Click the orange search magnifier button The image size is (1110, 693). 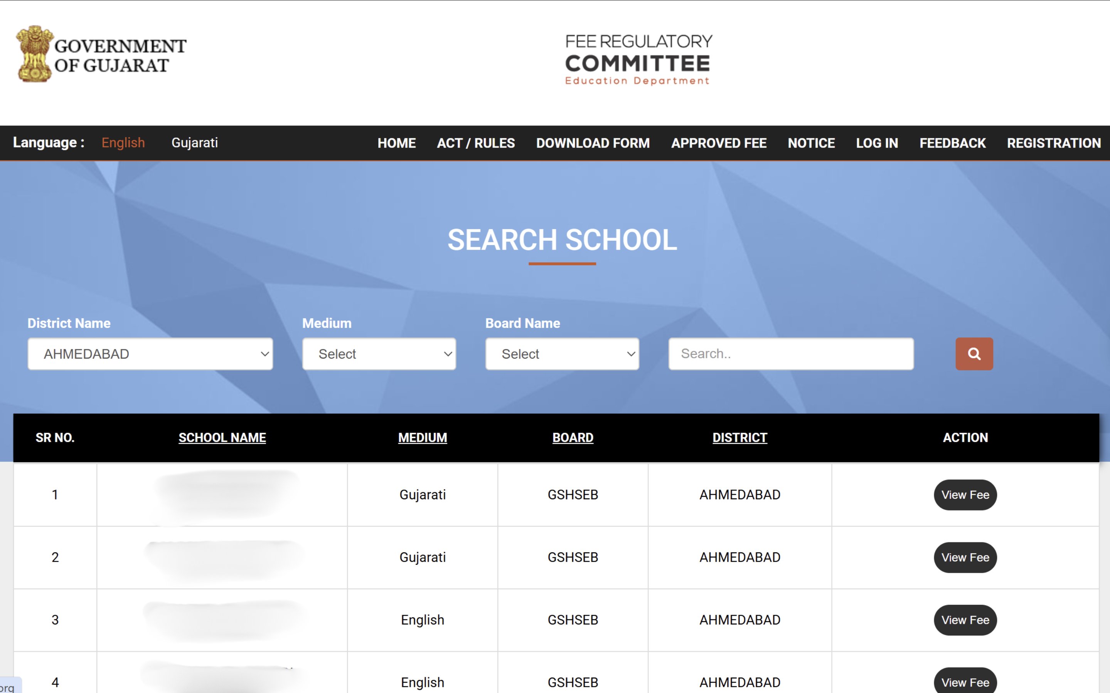click(x=974, y=354)
